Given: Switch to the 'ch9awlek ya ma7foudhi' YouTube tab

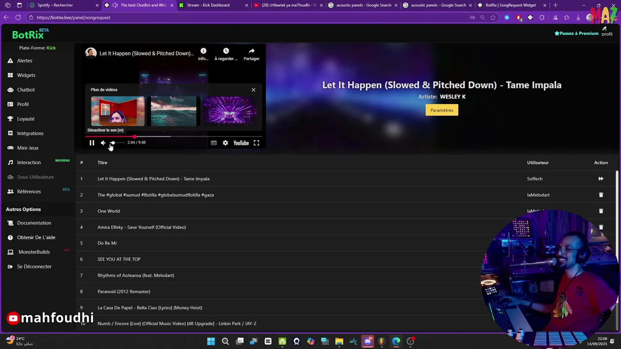Looking at the screenshot, I should (x=288, y=5).
